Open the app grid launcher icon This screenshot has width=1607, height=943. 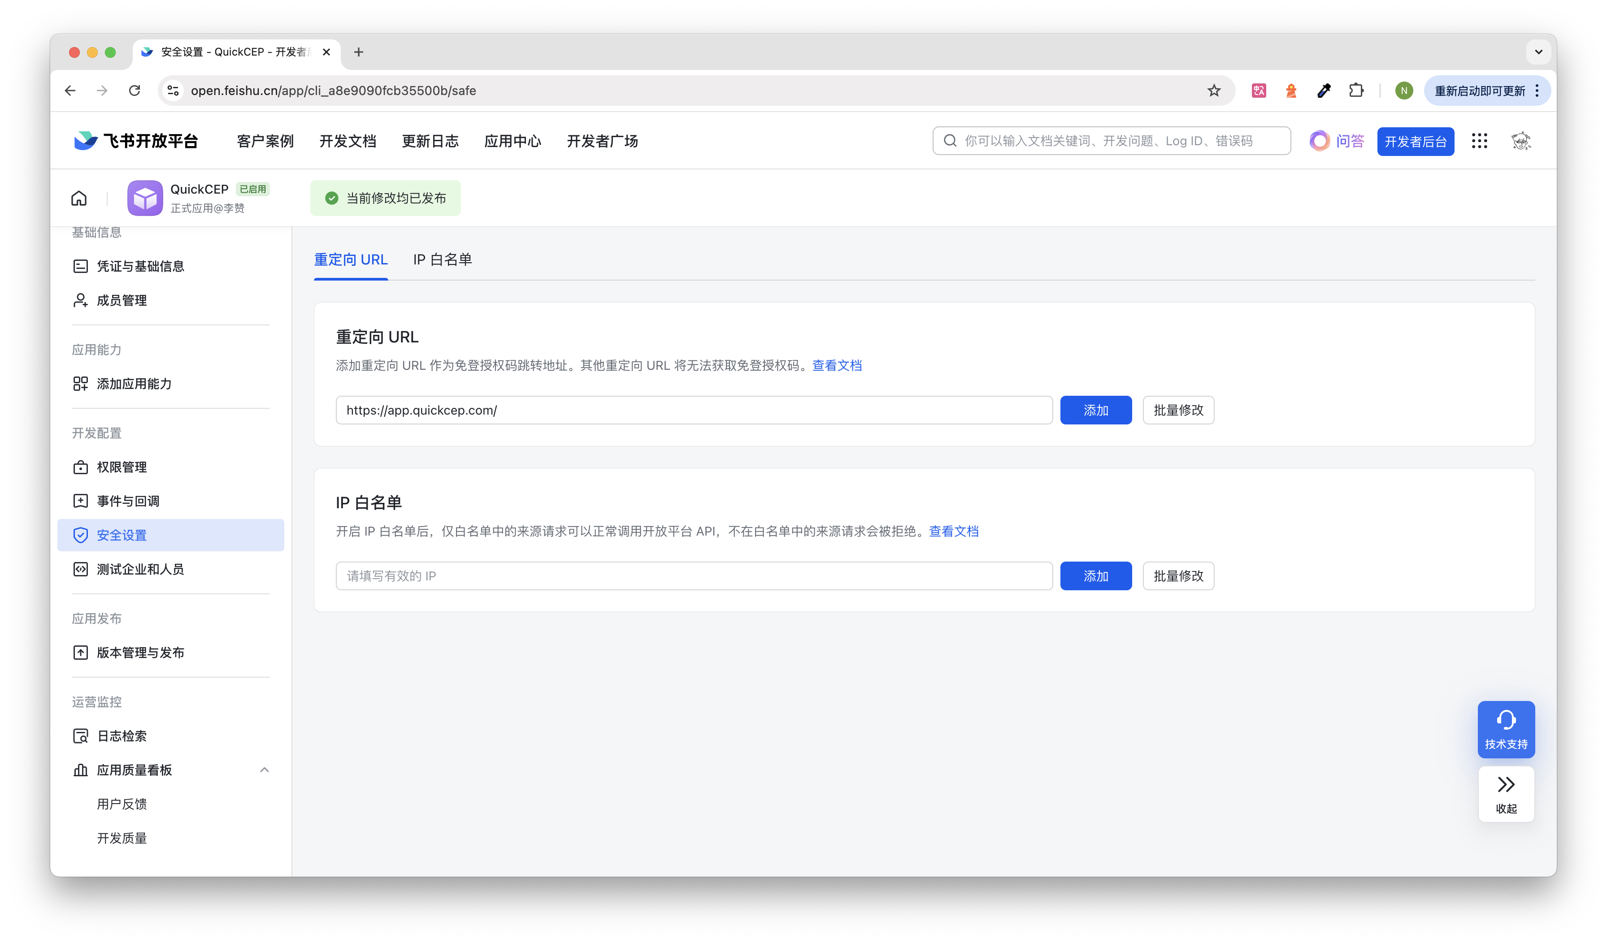coord(1479,141)
